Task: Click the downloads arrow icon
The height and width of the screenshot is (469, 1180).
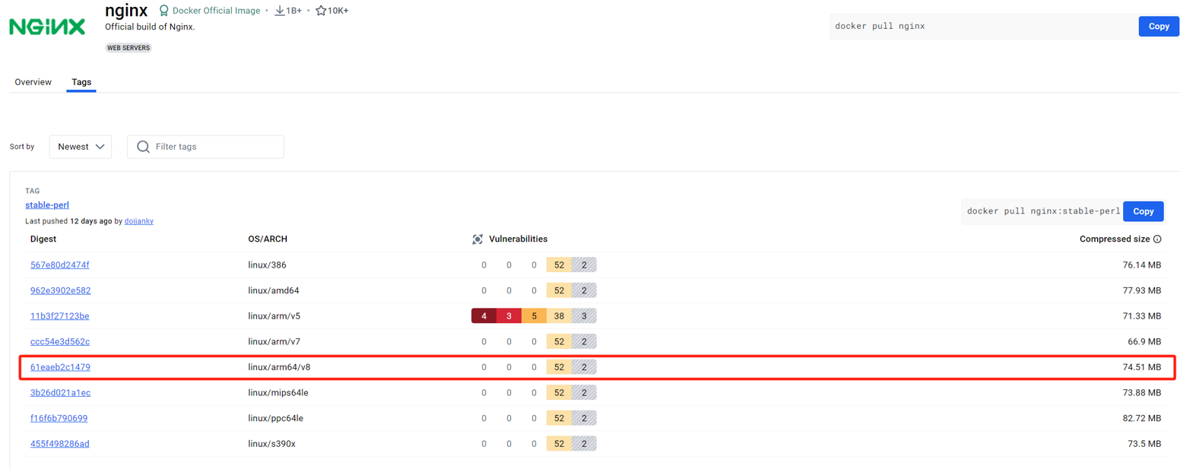Action: click(280, 11)
